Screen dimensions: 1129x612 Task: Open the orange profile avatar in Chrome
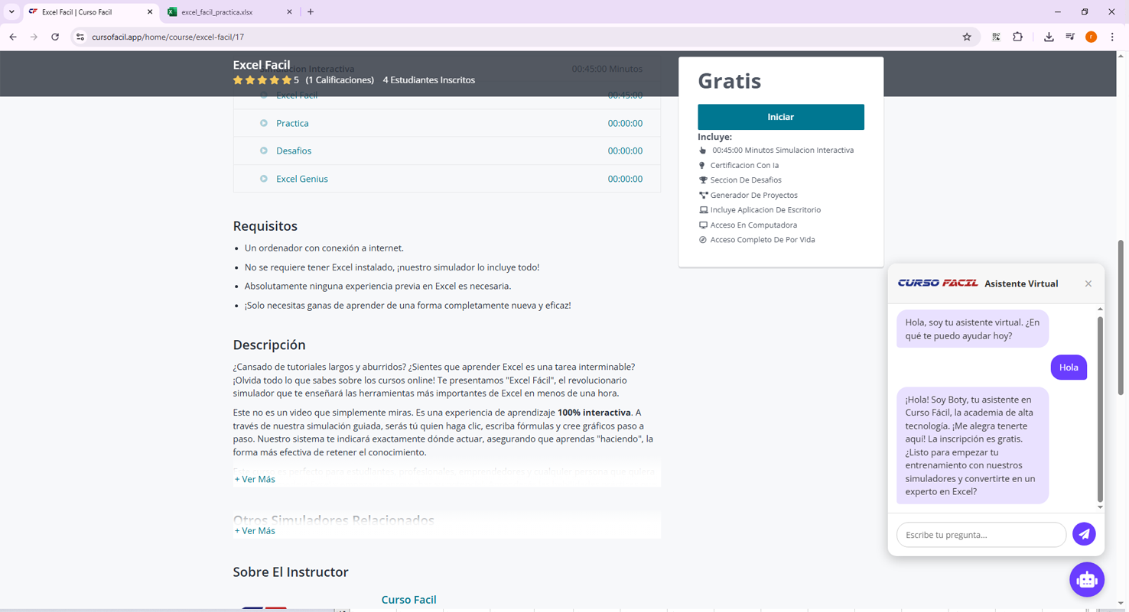tap(1091, 37)
